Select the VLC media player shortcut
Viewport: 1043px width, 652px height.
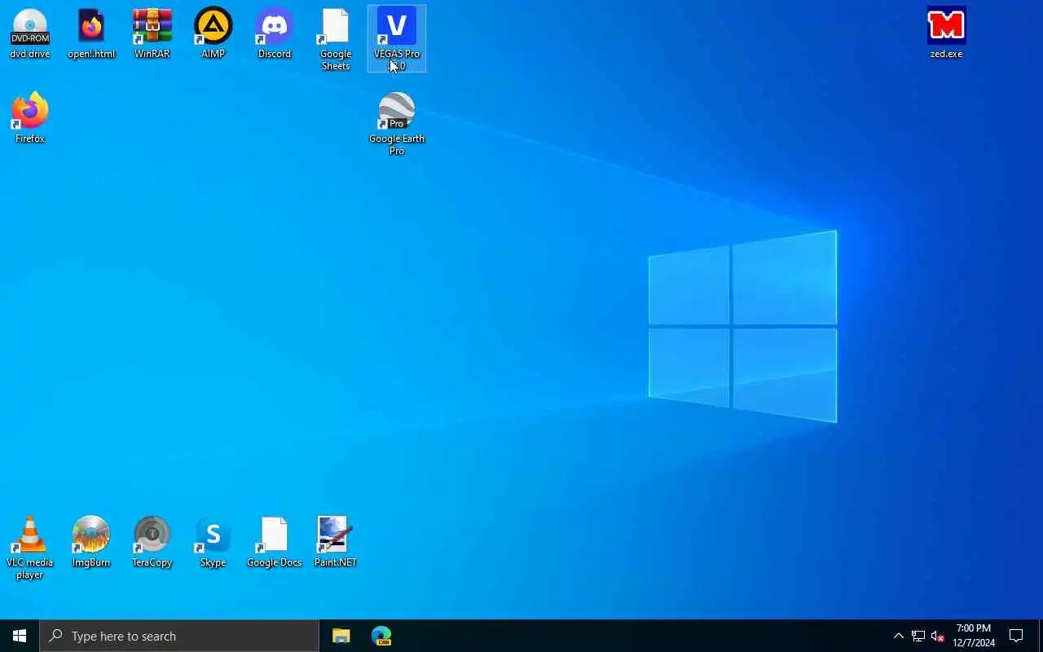point(30,548)
